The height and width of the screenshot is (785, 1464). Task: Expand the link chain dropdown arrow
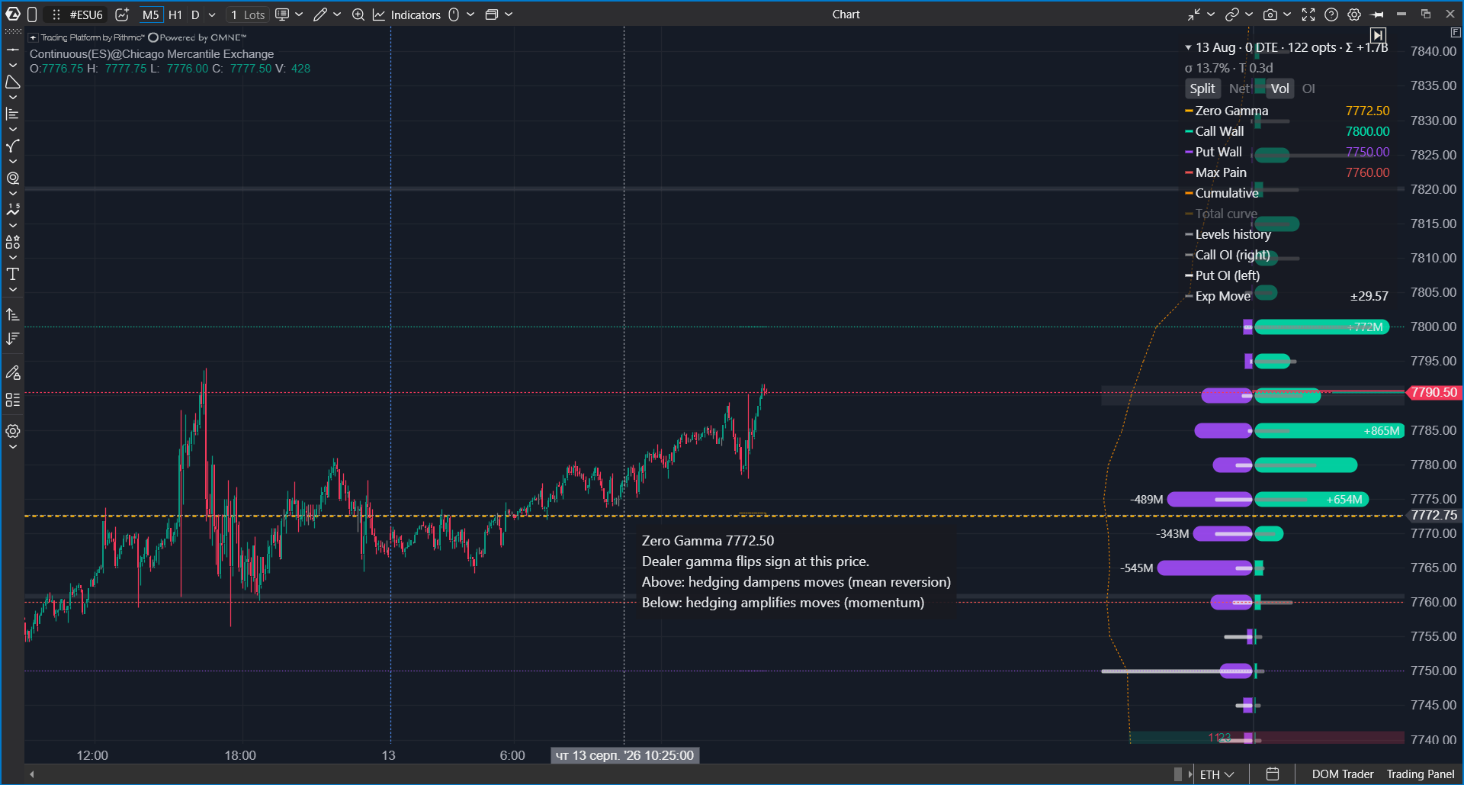[x=1249, y=14]
